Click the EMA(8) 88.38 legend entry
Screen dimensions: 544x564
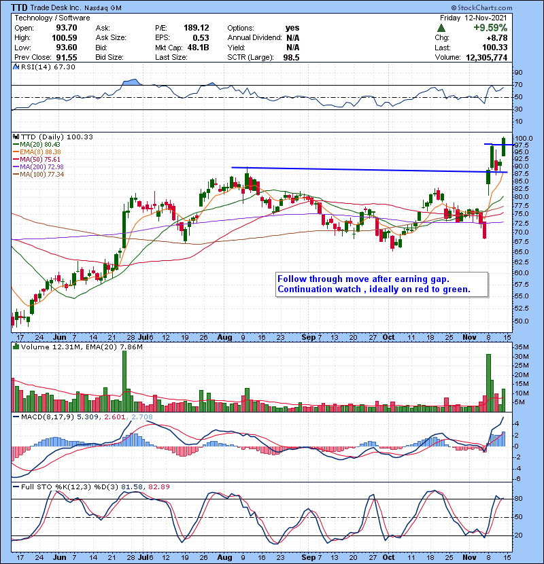coord(37,152)
